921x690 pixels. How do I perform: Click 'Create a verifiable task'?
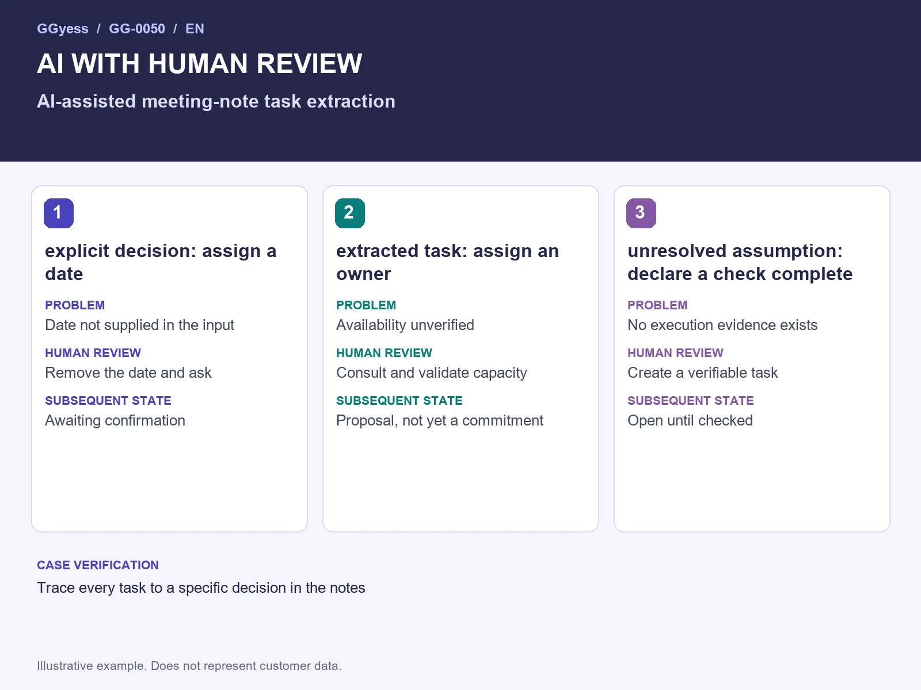coord(702,373)
